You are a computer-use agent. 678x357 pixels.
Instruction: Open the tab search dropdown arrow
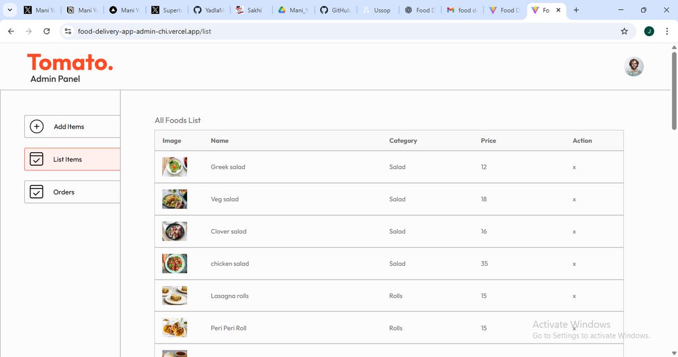[10, 10]
